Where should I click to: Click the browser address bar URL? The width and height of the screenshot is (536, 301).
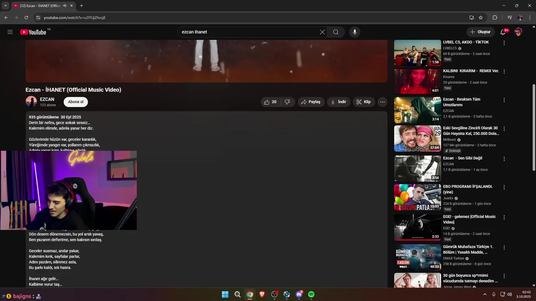click(x=75, y=18)
